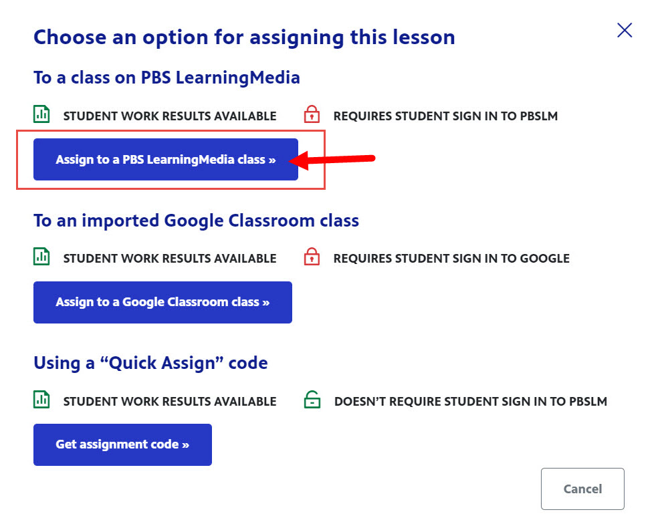Click the 'To a class on PBS LearningMedia' heading

[167, 78]
